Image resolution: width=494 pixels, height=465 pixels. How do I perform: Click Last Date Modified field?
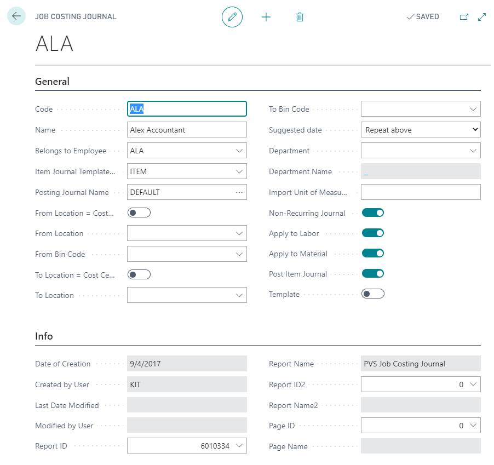click(x=187, y=405)
